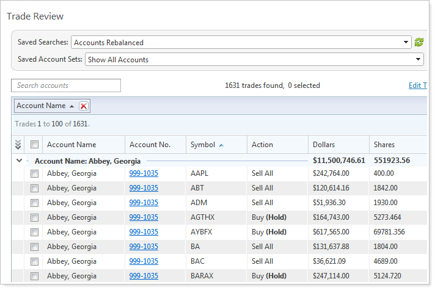Click the Edit link at top right
This screenshot has height=290, width=435.
coord(417,85)
